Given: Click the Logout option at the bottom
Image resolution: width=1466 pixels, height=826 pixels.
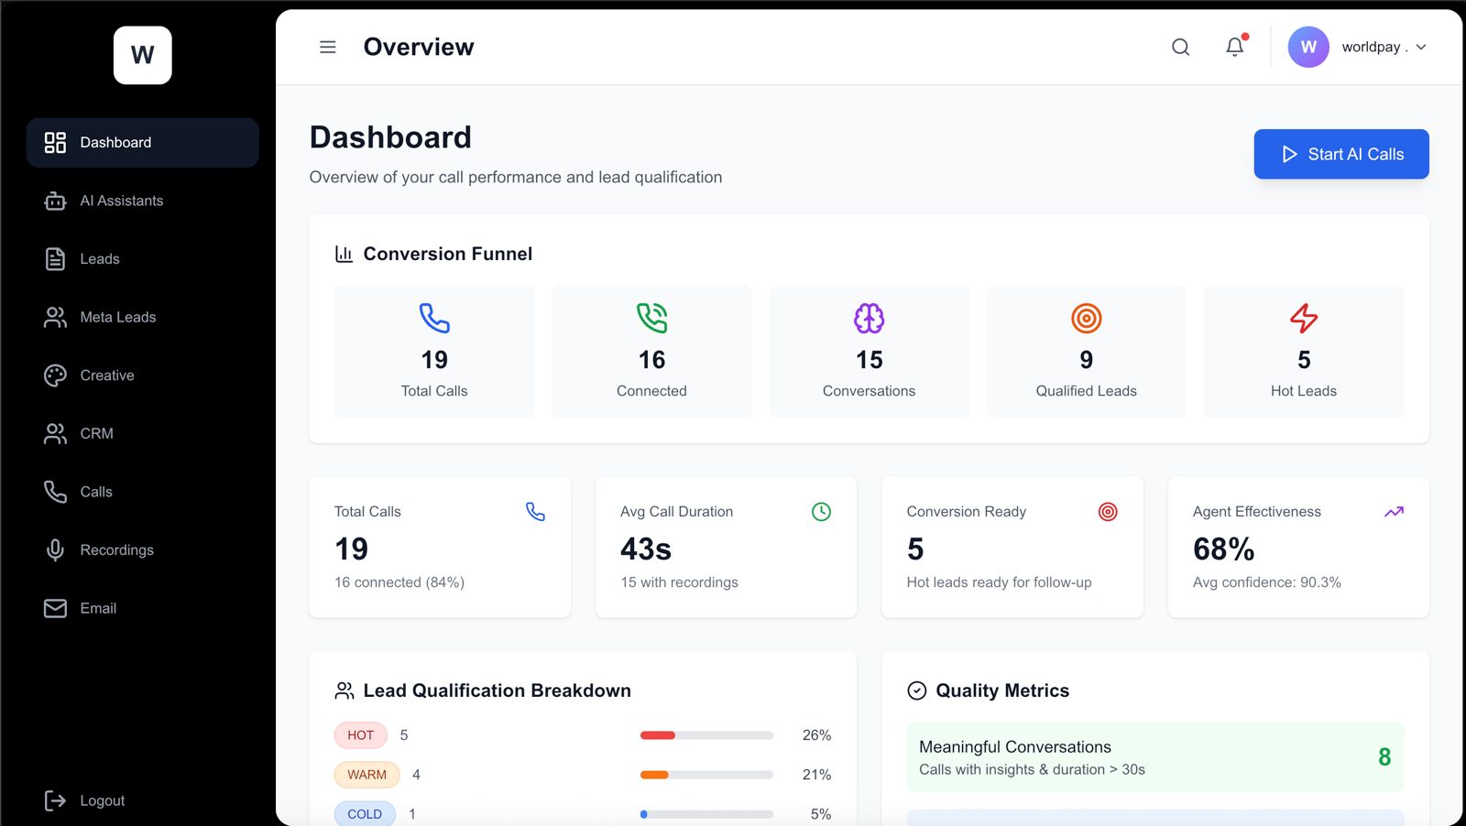Looking at the screenshot, I should point(103,799).
